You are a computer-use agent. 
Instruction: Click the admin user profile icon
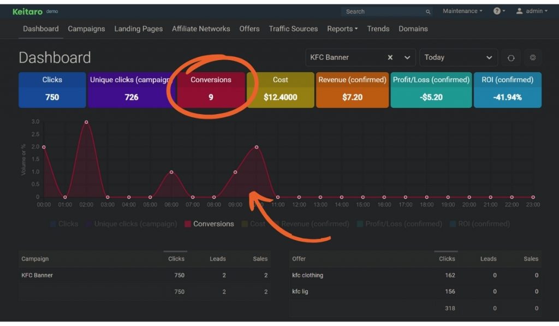[x=519, y=11]
